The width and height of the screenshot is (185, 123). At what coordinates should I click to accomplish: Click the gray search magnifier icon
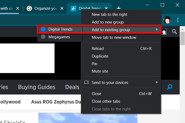[174, 32]
